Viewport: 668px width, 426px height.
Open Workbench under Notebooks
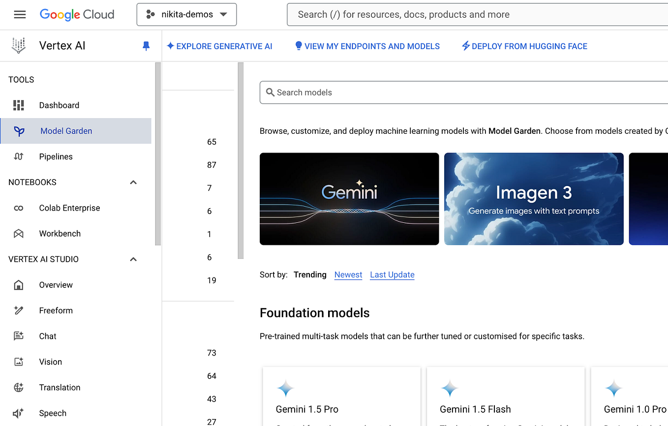coord(60,233)
